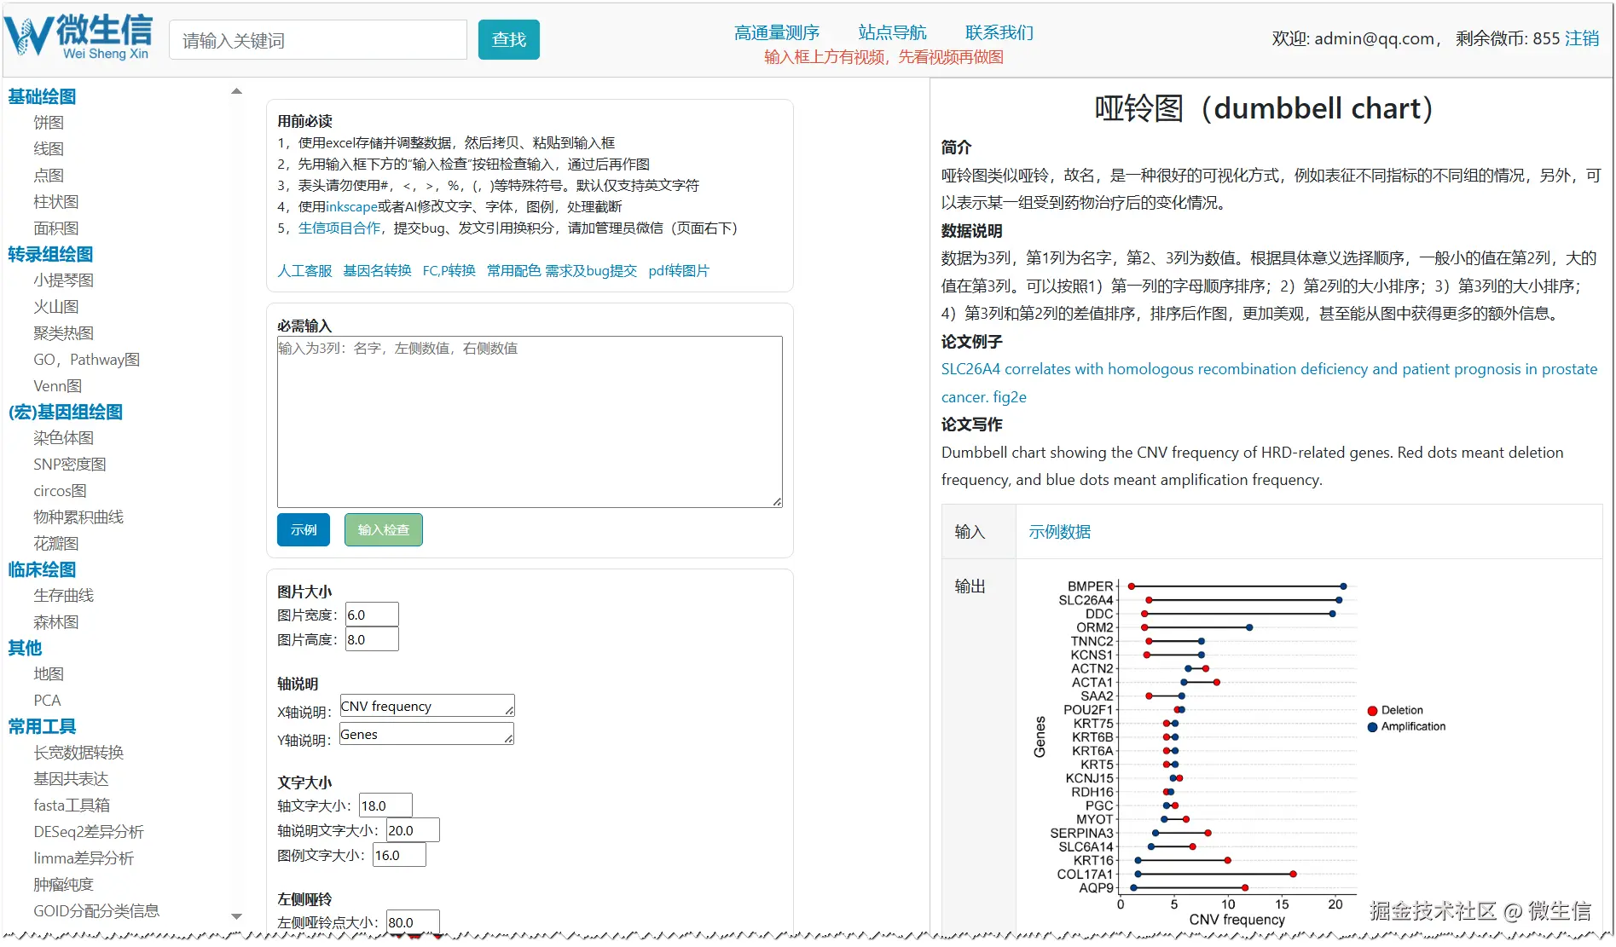1616x947 pixels.
Task: Open 点图 in the sidebar
Action: pyautogui.click(x=49, y=176)
